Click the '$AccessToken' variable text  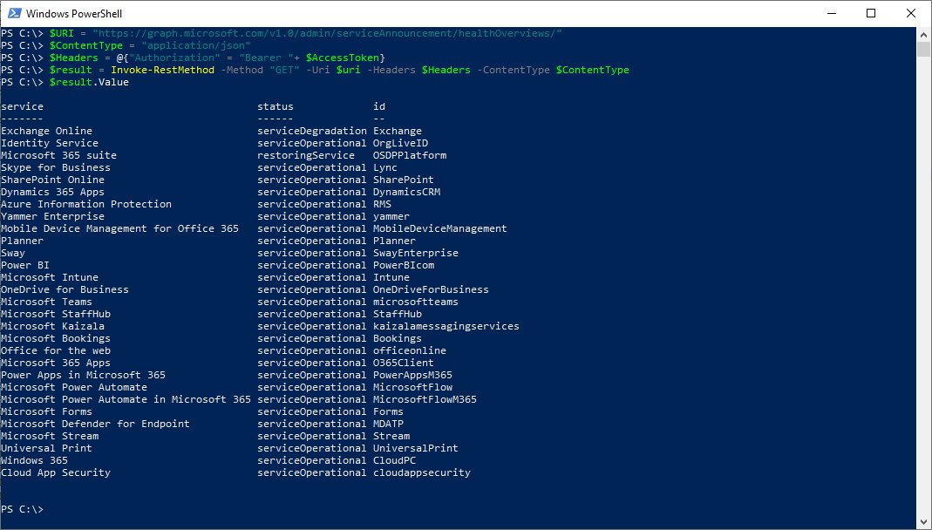click(x=343, y=58)
